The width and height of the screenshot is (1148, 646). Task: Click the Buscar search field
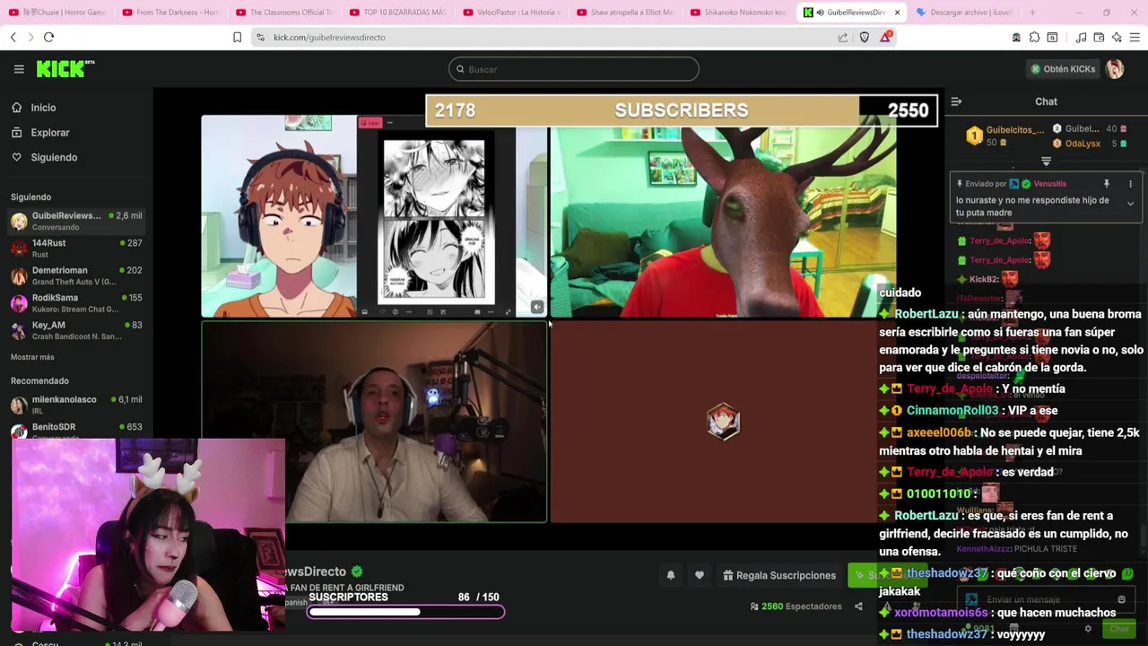pos(574,69)
